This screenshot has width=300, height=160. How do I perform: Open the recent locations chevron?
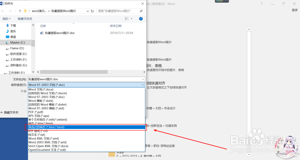click(15, 11)
